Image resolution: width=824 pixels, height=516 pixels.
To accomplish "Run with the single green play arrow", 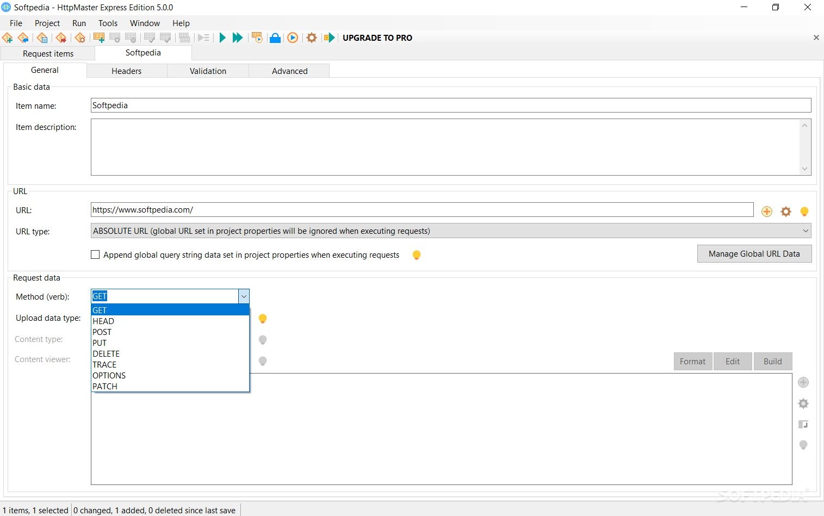I will [222, 38].
